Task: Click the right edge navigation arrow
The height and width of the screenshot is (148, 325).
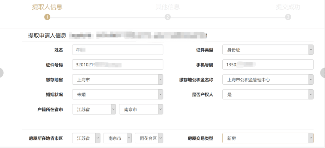Action: tap(323, 73)
